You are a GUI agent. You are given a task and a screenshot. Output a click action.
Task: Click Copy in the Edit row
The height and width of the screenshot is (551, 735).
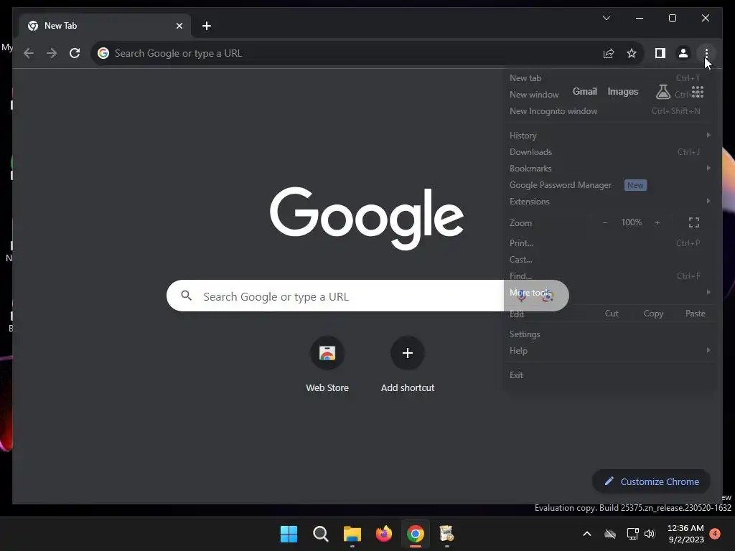(x=653, y=314)
